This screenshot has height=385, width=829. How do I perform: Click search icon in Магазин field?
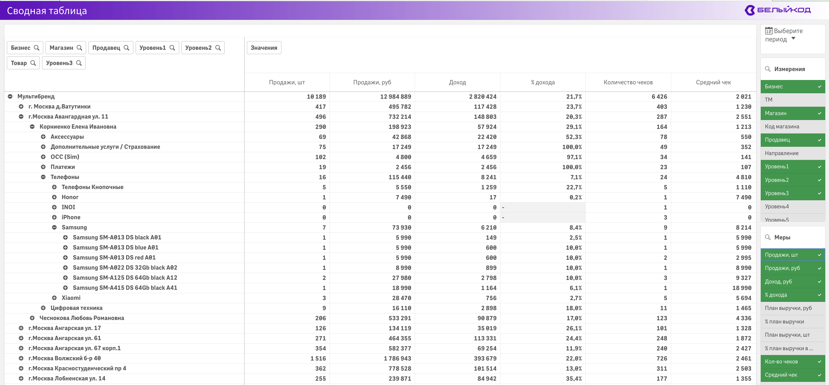79,47
